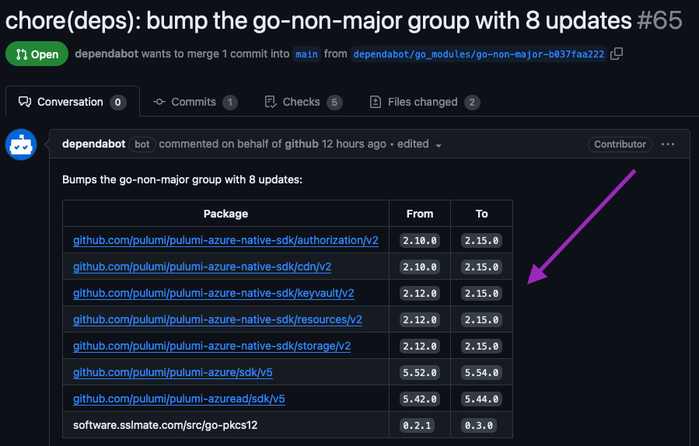
Task: Click the 2.12.0 value in resources row
Action: click(x=420, y=320)
